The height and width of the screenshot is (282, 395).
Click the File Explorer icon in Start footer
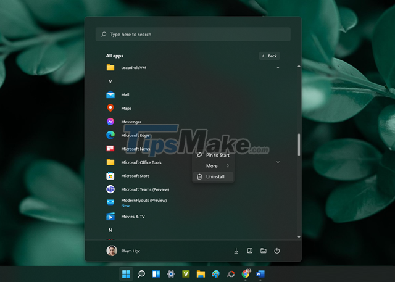264,251
